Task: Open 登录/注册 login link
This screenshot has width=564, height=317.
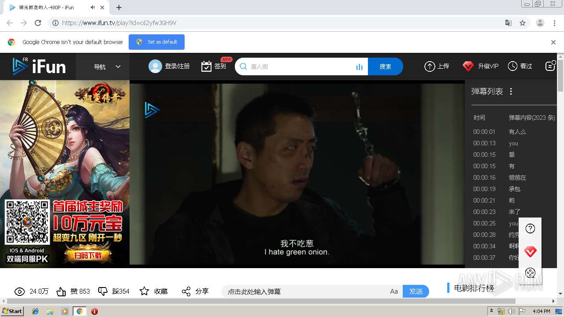Action: (177, 66)
